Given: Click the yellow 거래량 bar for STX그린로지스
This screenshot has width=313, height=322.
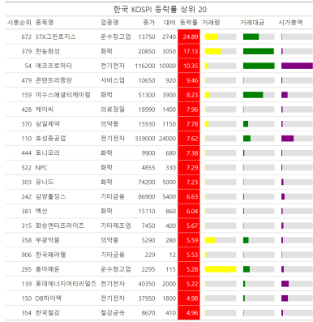Looking at the screenshot, I should [x=212, y=36].
